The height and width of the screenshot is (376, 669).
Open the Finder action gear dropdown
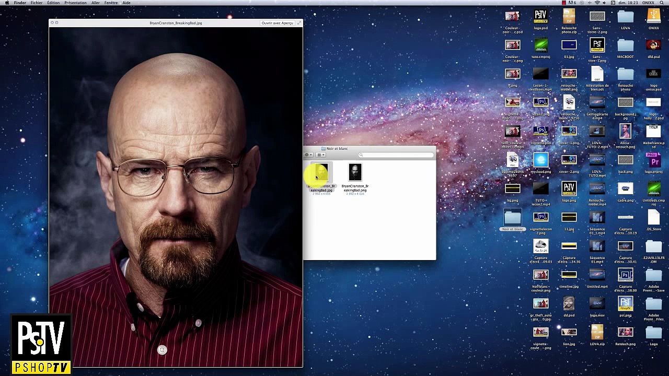tap(308, 155)
